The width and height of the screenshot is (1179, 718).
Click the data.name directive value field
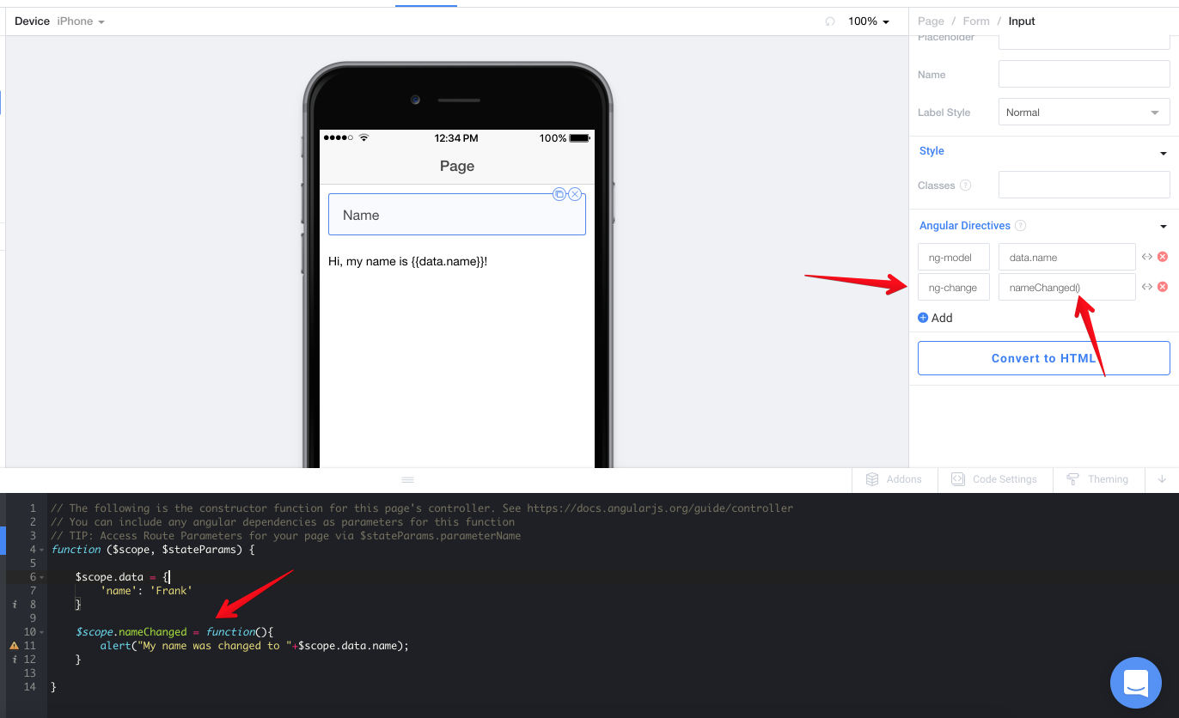pyautogui.click(x=1066, y=257)
